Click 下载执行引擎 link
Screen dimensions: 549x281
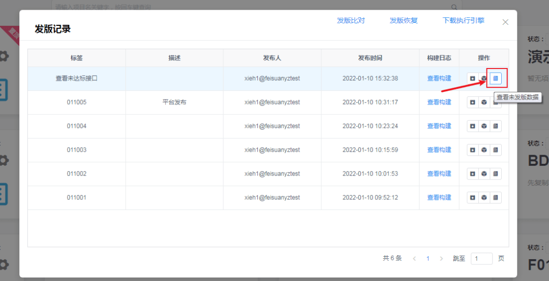coord(464,20)
